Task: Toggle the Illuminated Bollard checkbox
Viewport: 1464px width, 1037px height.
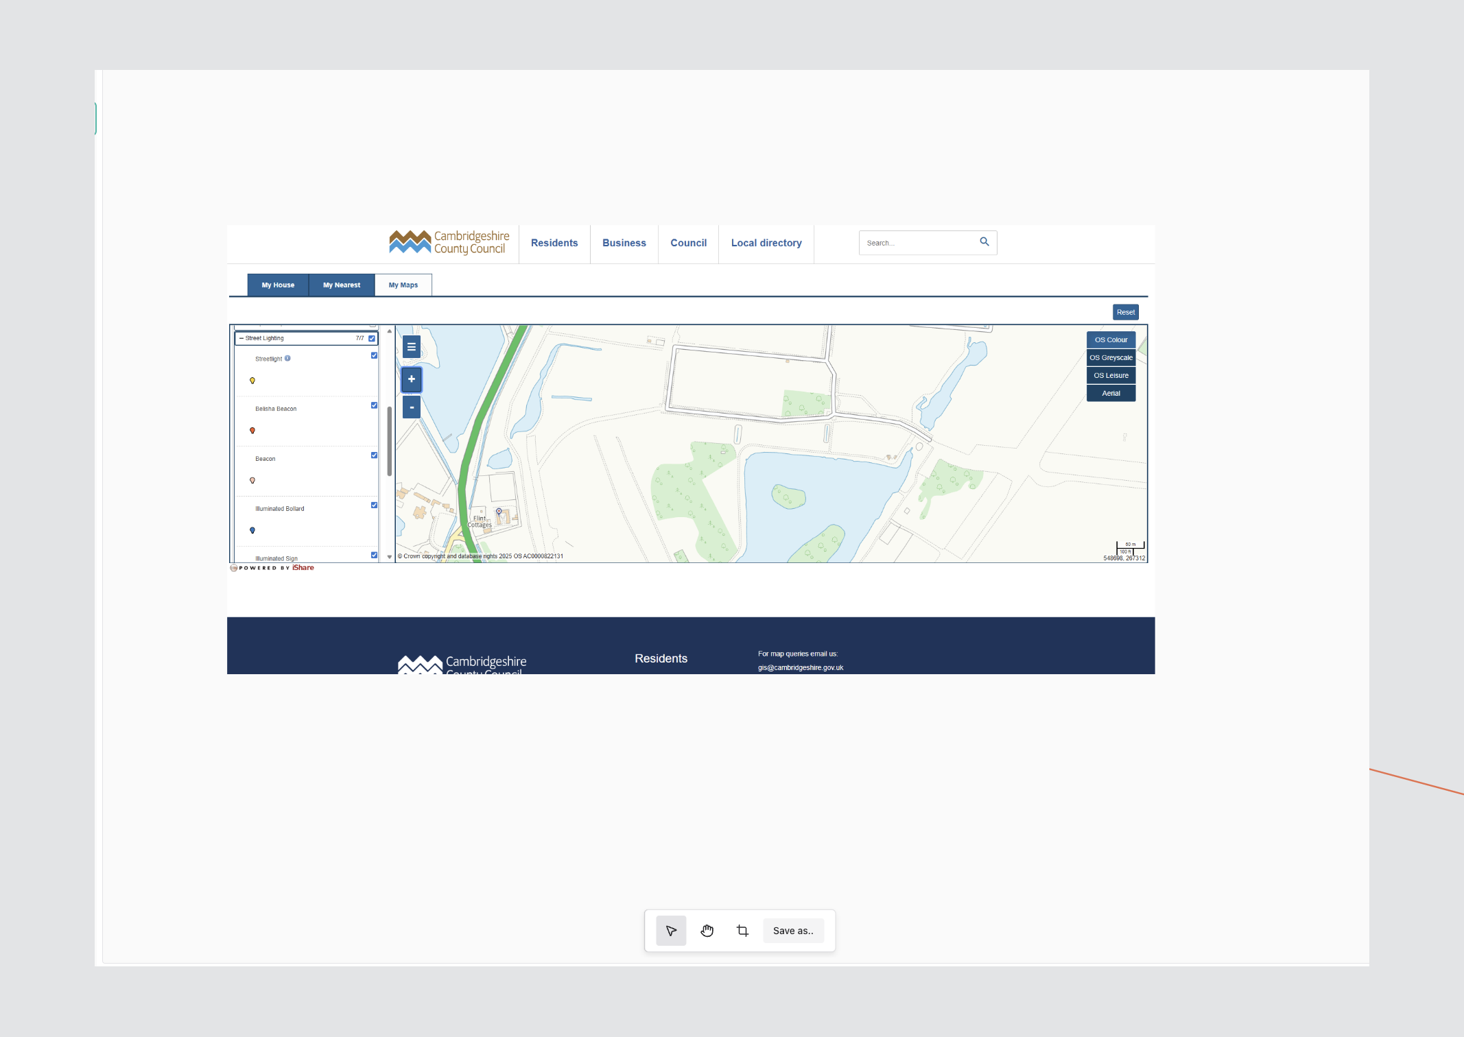Action: point(374,505)
